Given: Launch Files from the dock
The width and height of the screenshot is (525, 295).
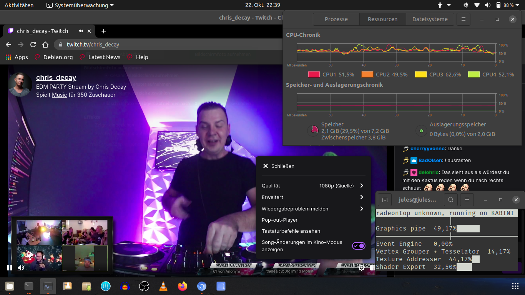Looking at the screenshot, I should pos(10,286).
